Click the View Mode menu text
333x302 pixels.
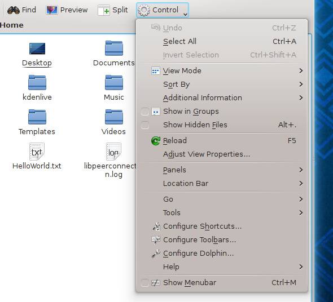point(182,71)
